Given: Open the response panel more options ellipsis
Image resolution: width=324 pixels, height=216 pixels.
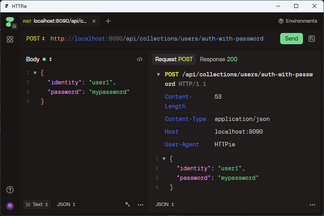Looking at the screenshot, I should tap(312, 204).
